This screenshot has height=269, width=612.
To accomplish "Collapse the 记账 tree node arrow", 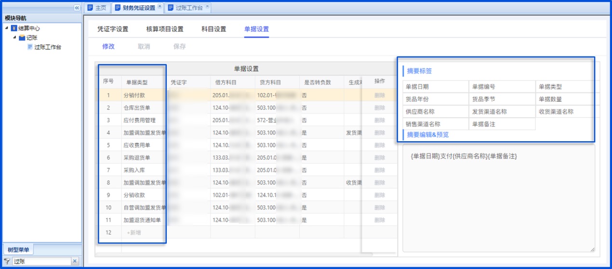I will [15, 38].
